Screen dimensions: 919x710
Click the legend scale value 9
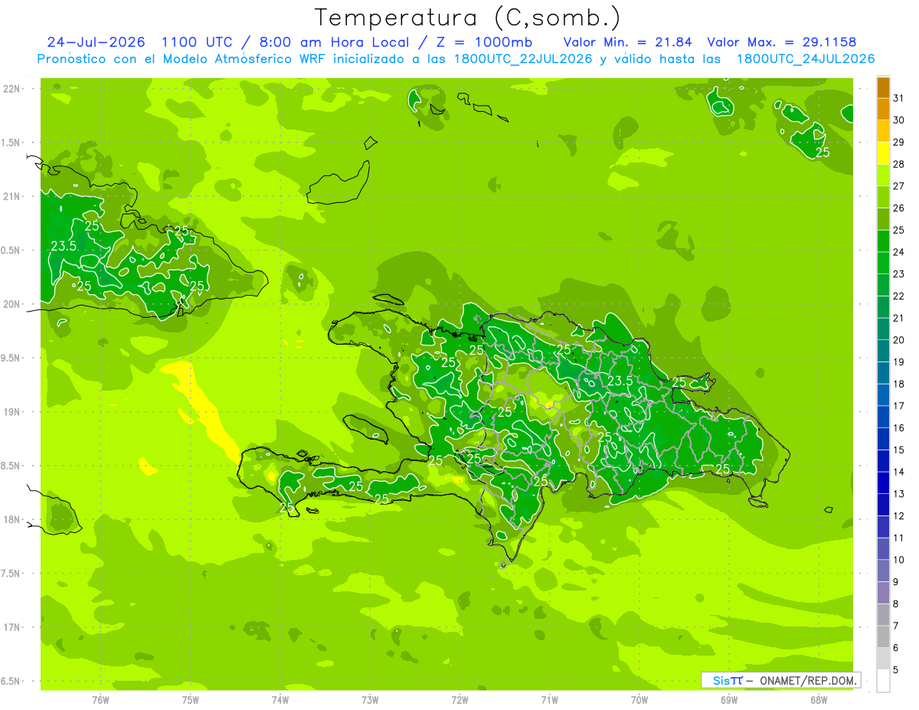pos(896,582)
